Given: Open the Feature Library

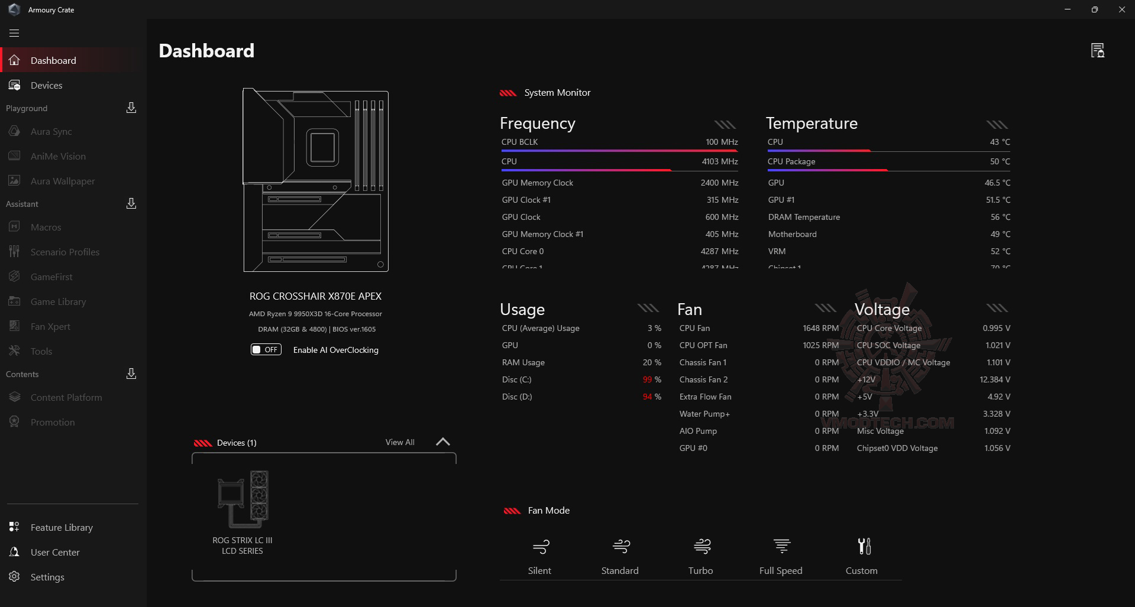Looking at the screenshot, I should coord(61,527).
